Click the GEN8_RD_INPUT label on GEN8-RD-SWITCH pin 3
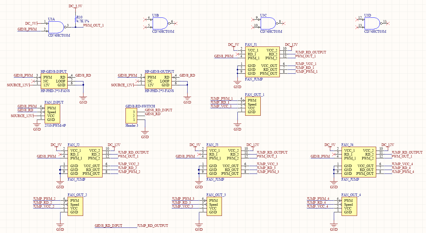 [x=158, y=110]
